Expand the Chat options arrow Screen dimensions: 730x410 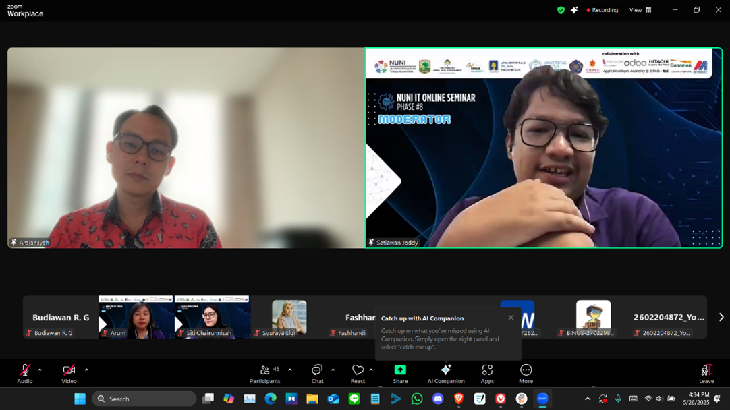tap(333, 370)
